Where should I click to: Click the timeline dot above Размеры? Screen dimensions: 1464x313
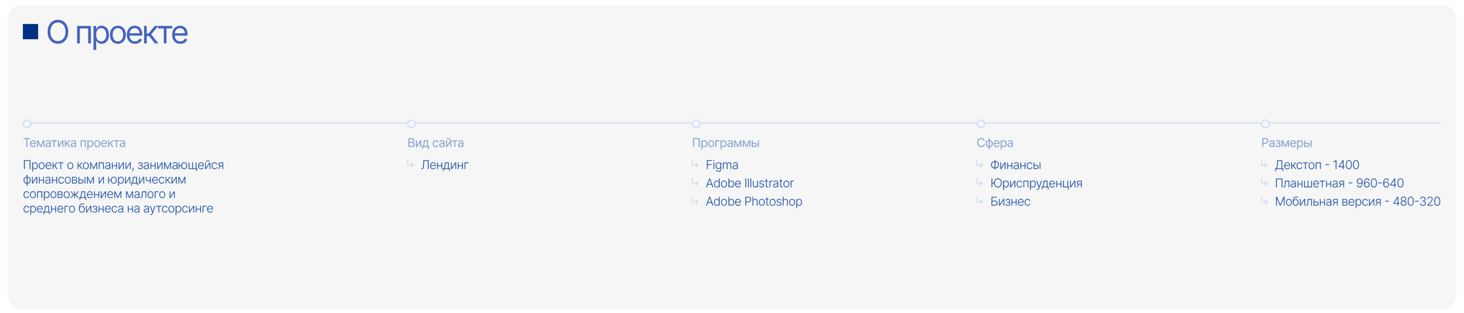pyautogui.click(x=1265, y=123)
